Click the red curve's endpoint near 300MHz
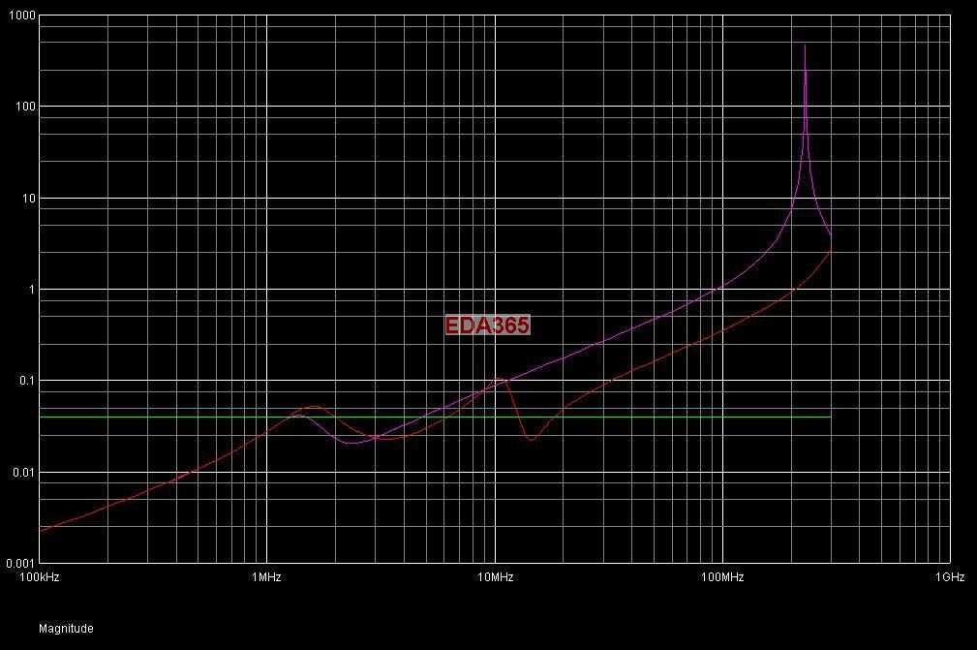Screen dimensions: 977x650 click(x=830, y=250)
